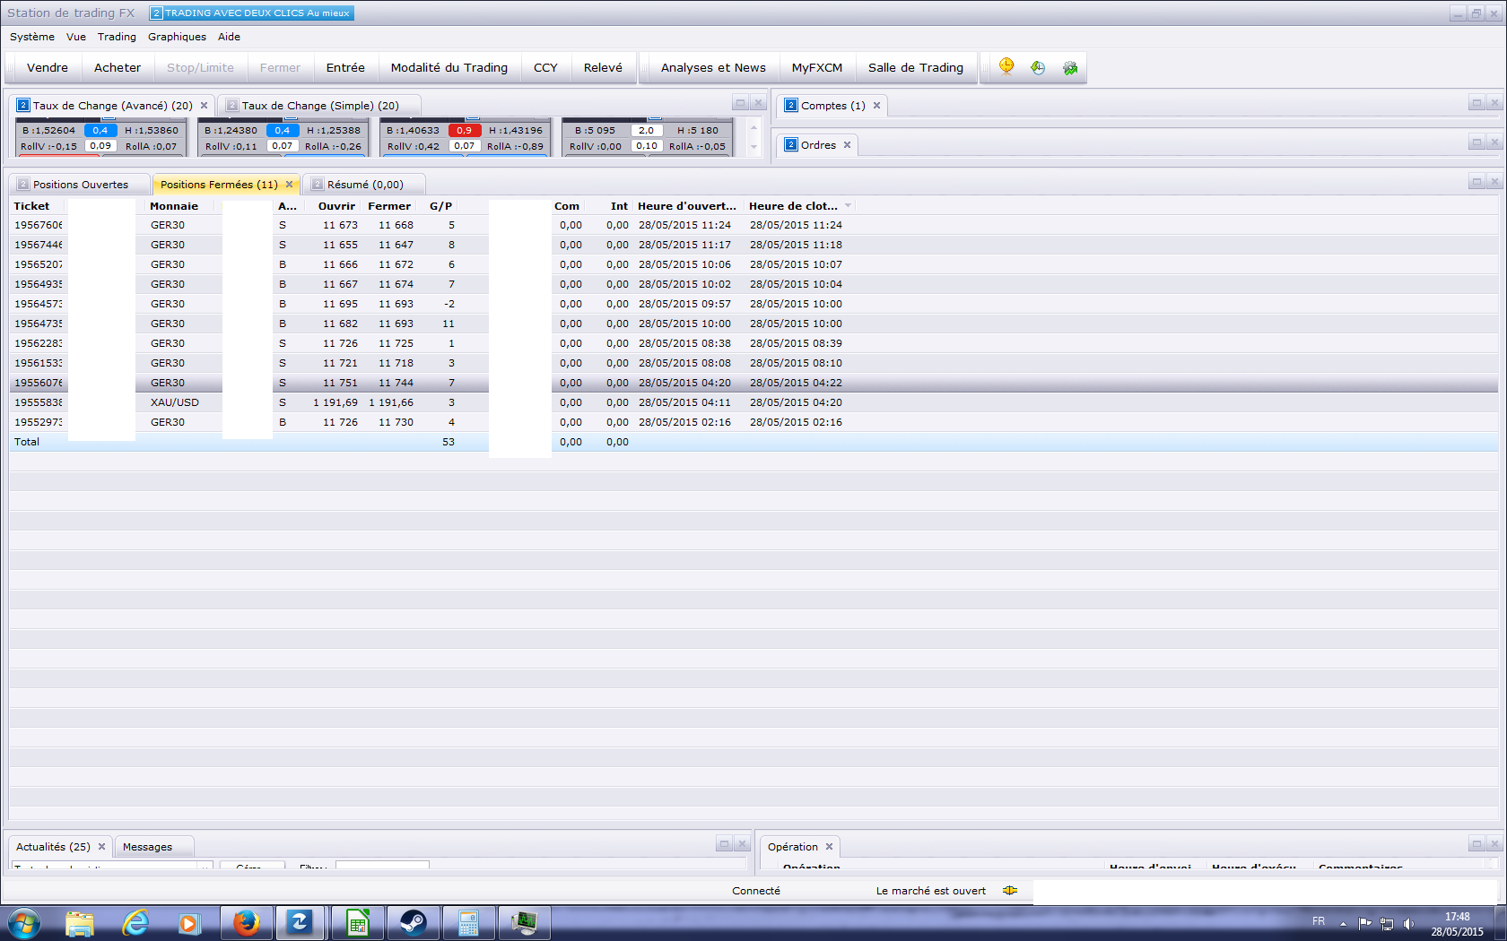Open the Relevé report button

[603, 67]
